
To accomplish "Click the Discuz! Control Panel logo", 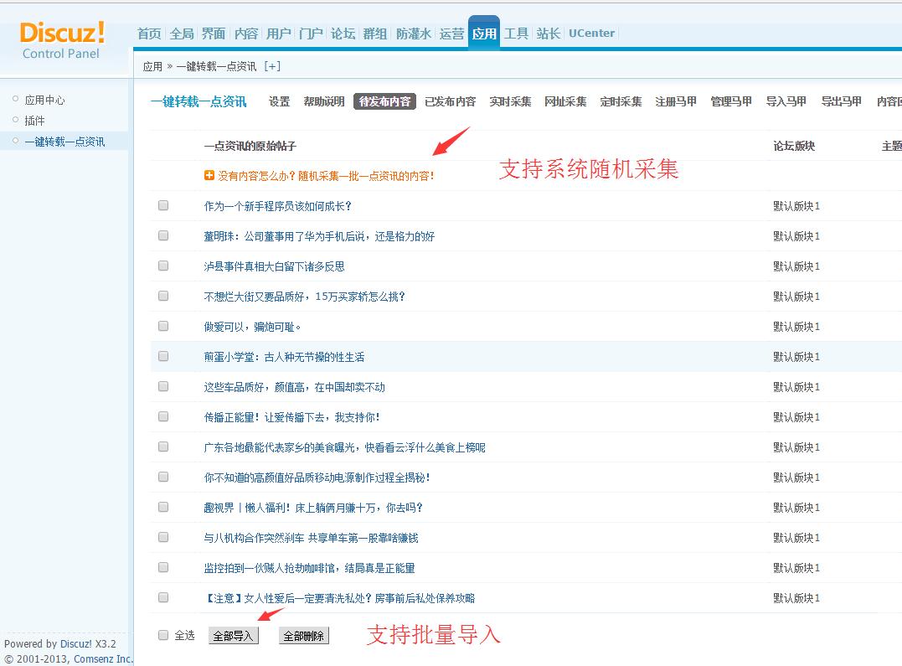I will click(61, 40).
